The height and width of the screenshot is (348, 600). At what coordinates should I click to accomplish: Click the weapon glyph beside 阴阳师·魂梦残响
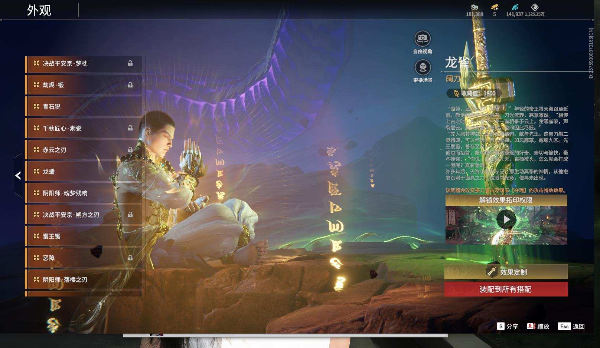36,193
